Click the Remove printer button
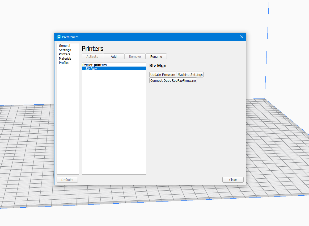This screenshot has height=226, width=309. coord(135,56)
